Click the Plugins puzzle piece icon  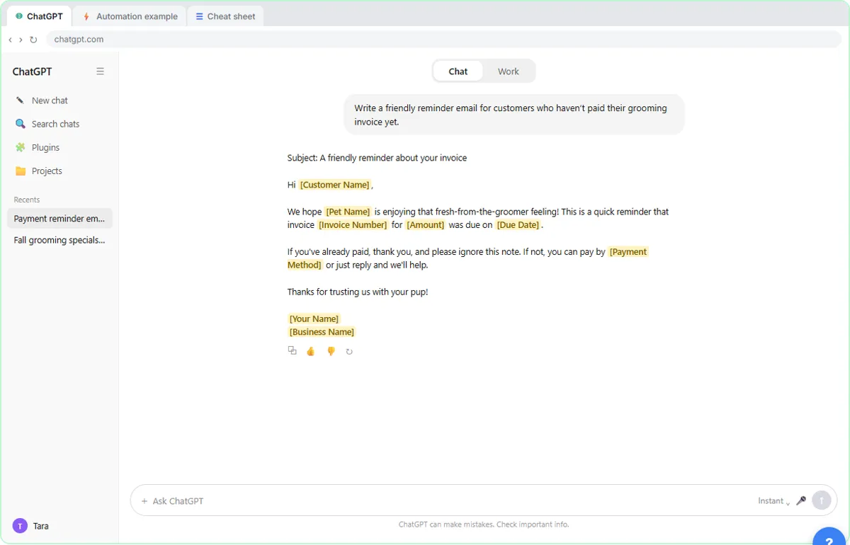click(21, 147)
